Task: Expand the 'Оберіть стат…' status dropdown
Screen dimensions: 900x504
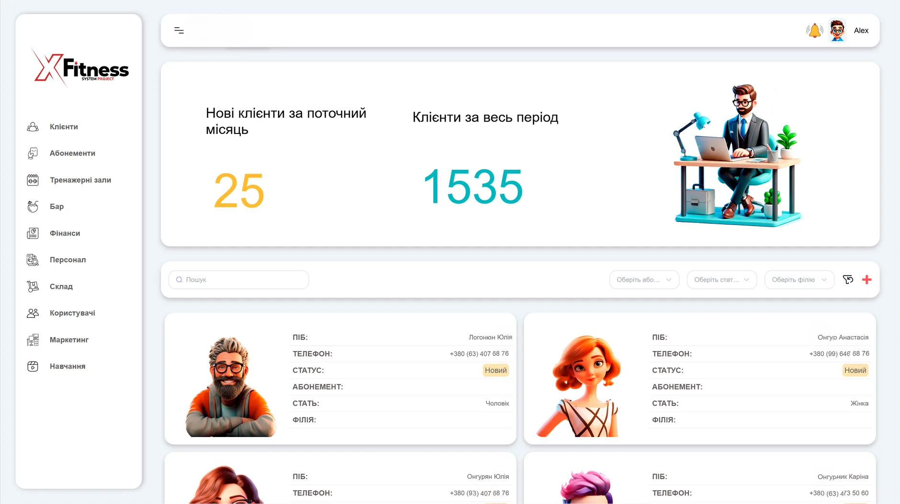Action: click(721, 280)
